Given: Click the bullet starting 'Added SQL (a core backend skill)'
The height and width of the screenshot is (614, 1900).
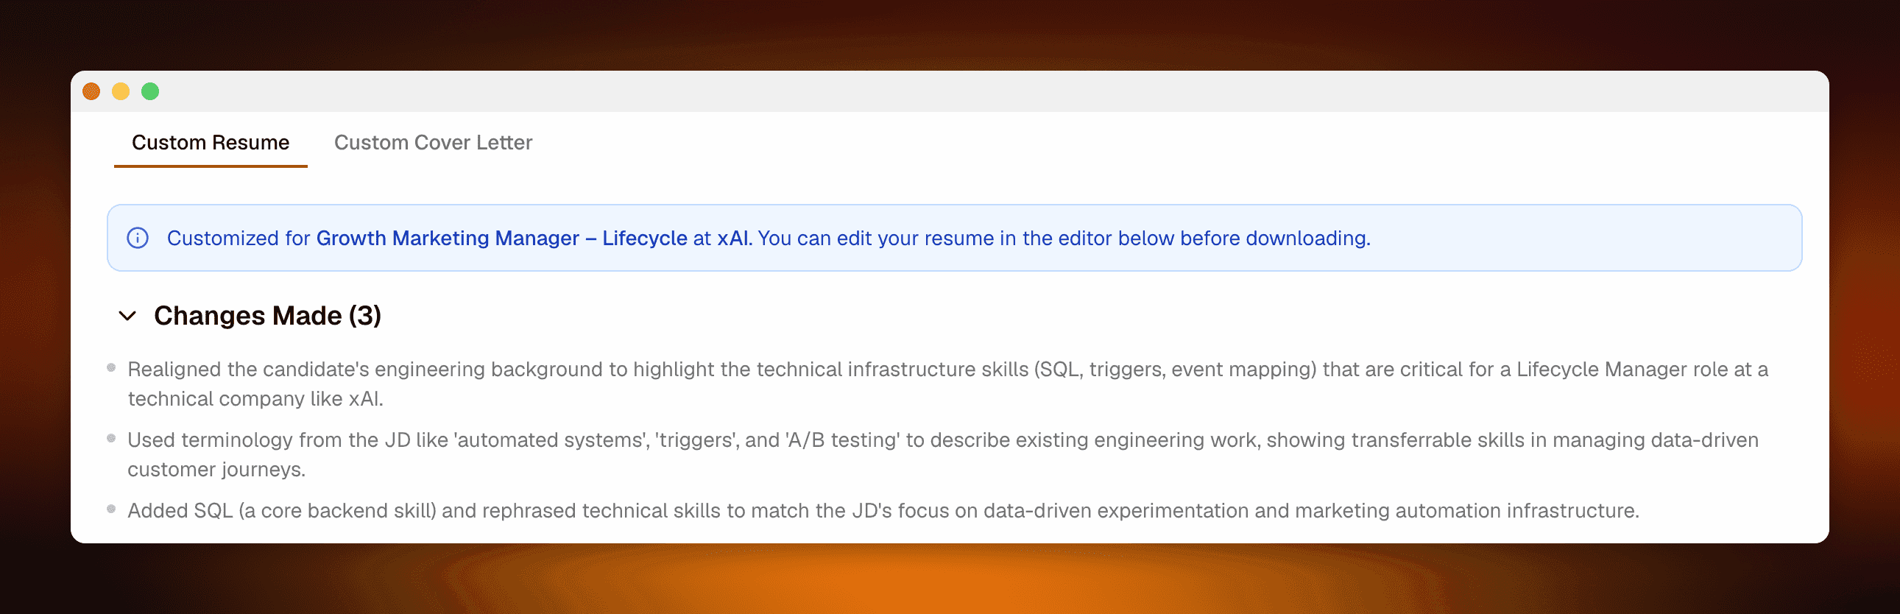Looking at the screenshot, I should (x=883, y=511).
